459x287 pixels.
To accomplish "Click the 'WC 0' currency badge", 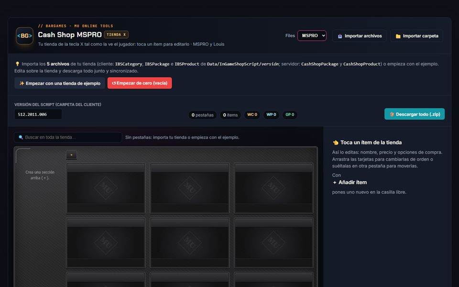I will [x=252, y=114].
